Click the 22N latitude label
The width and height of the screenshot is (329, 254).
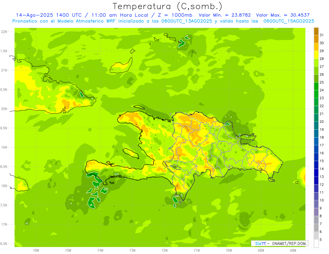tap(4, 32)
